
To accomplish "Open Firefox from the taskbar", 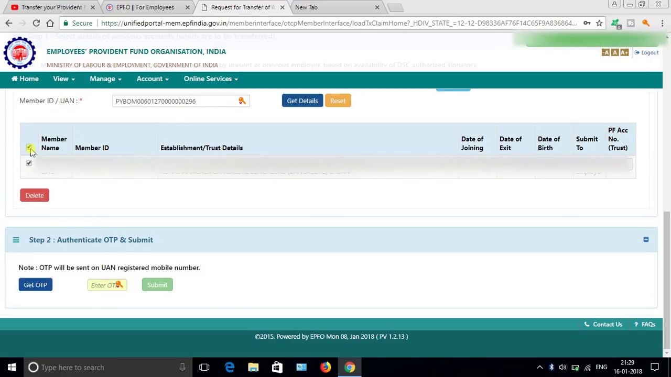I will coord(326,367).
